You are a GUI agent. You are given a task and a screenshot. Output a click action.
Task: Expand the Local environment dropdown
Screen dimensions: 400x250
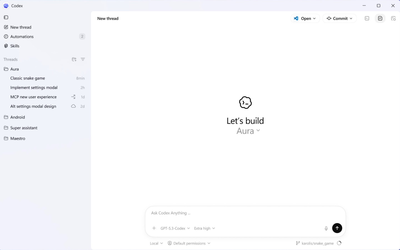[x=156, y=243]
